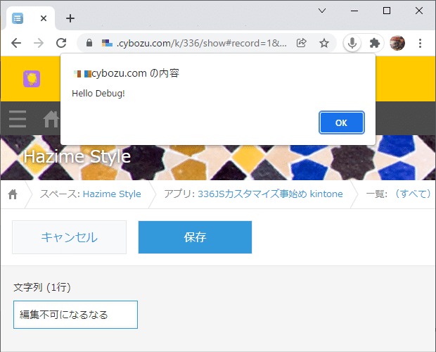Minimize the browser window

pyautogui.click(x=354, y=11)
